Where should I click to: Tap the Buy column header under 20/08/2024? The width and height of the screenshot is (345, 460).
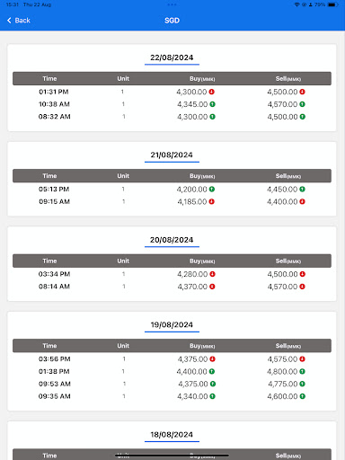(202, 261)
